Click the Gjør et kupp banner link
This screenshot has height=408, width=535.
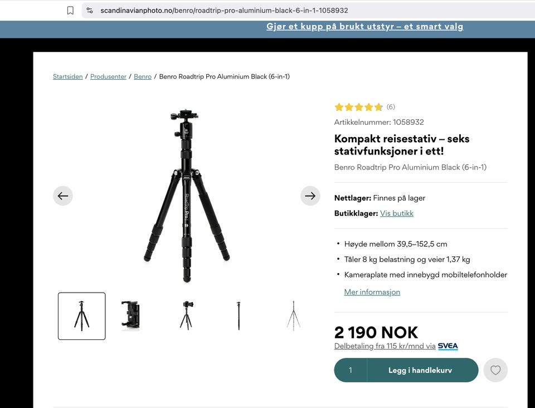tap(364, 27)
